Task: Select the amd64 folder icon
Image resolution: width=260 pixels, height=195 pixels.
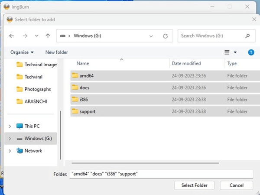Action: (75, 75)
